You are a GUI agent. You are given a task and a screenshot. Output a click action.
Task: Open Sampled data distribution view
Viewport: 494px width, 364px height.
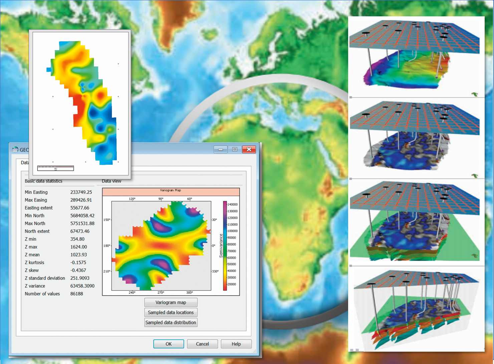tap(171, 322)
